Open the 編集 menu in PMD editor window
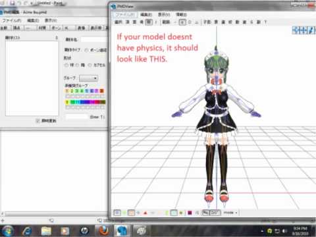Screen dimensions: 316x237 pyautogui.click(x=33, y=20)
